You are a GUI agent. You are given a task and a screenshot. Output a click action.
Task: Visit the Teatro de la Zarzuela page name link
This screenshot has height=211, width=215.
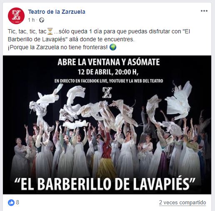point(57,12)
